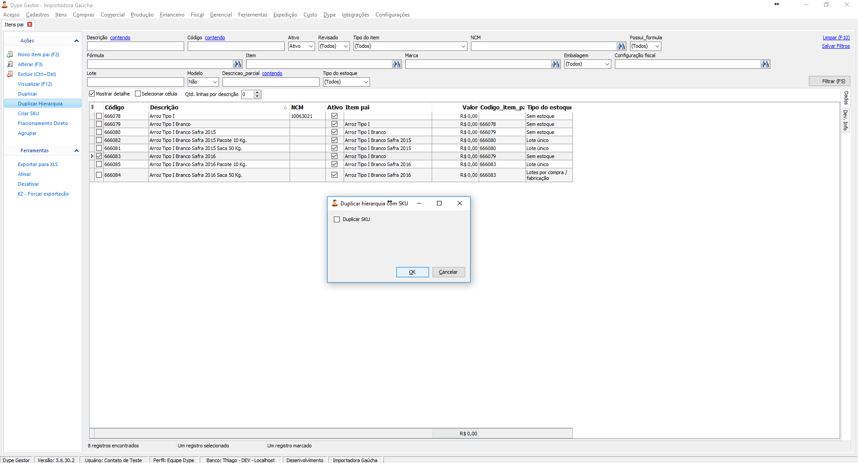Click the Código filter input field
858x463 pixels.
coord(236,46)
